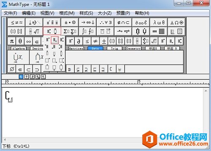The image size is (211, 151).
Task: Open the products and set theory templates palette
Action: [141, 31]
